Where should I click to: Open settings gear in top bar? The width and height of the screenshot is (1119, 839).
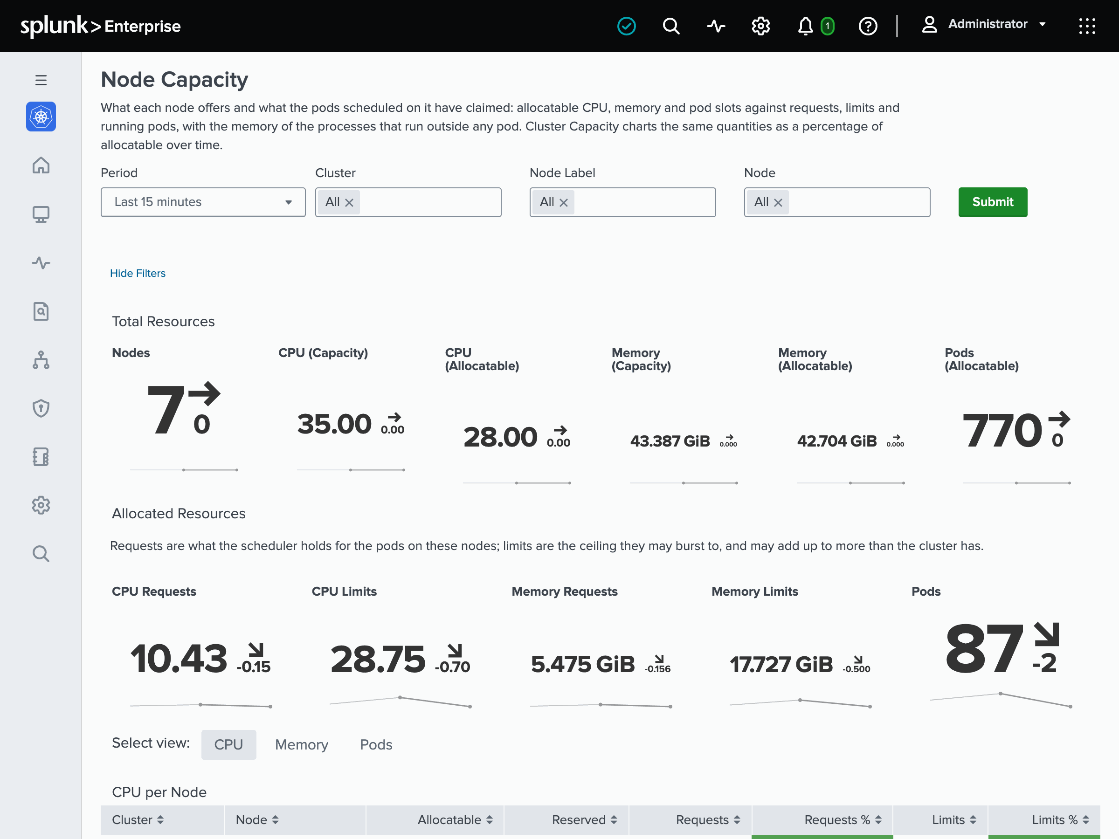pos(760,26)
